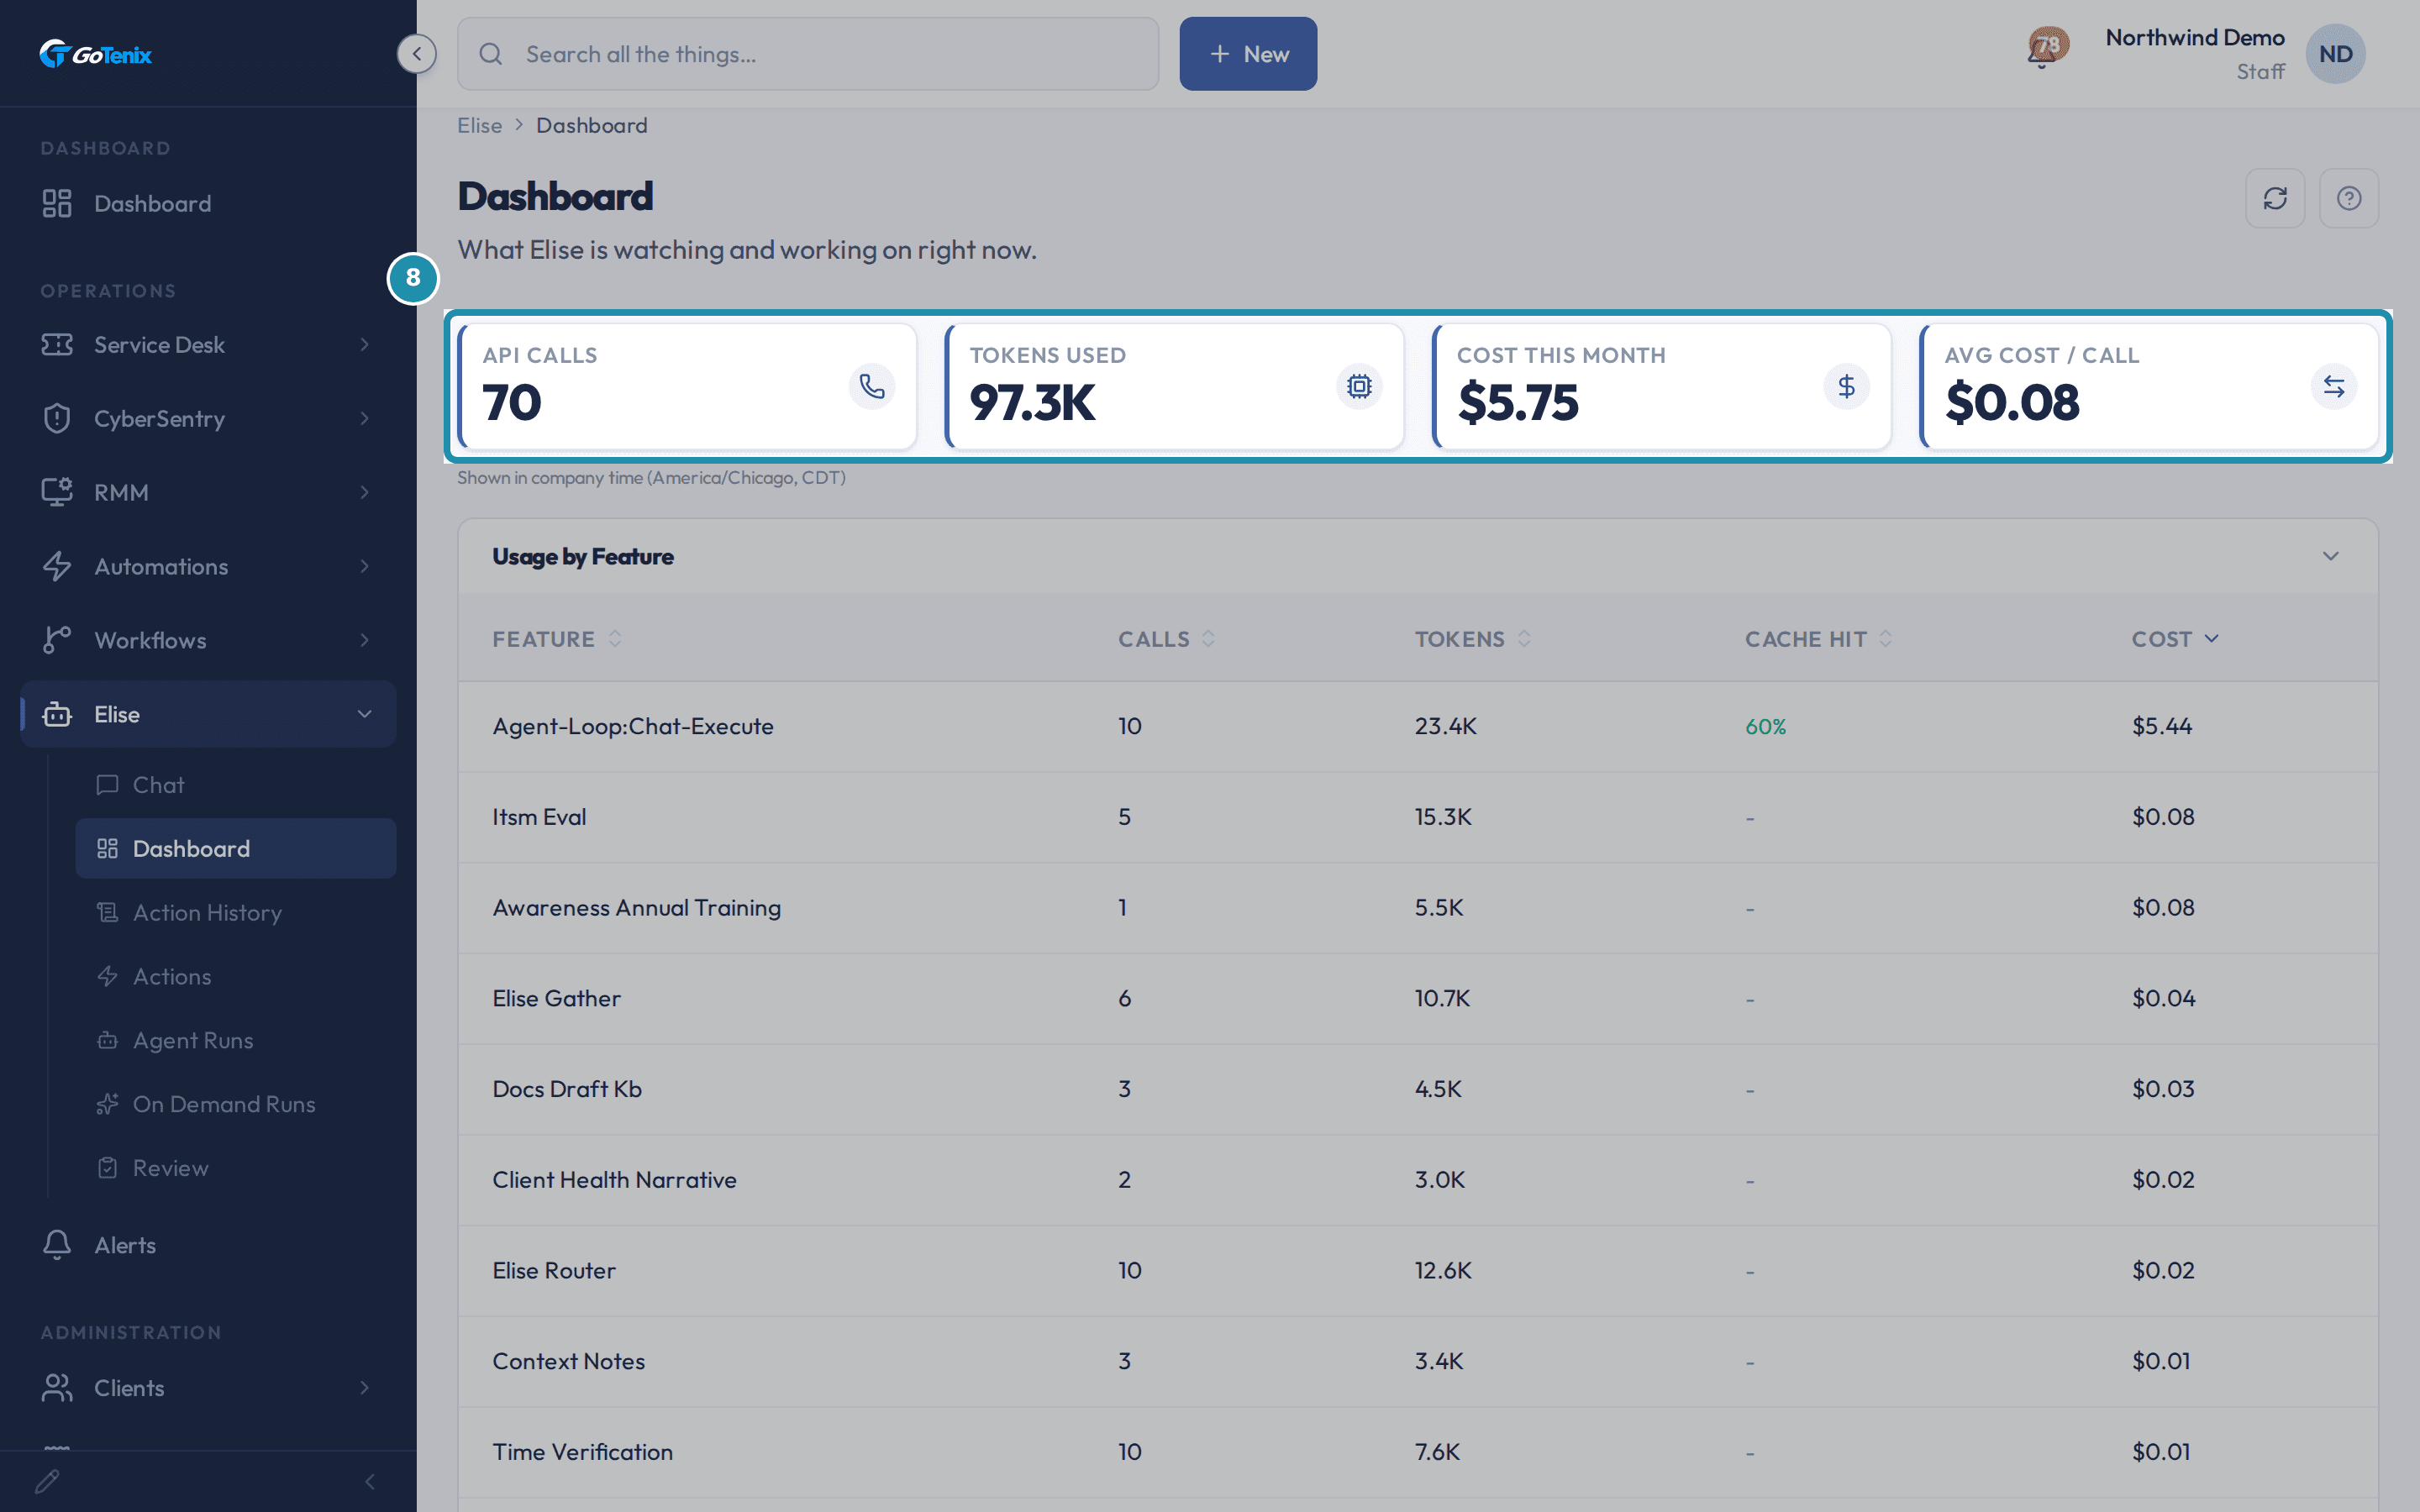Click the Itsm Eval feature row
Screen dimensions: 2420x1512
[x=1418, y=817]
